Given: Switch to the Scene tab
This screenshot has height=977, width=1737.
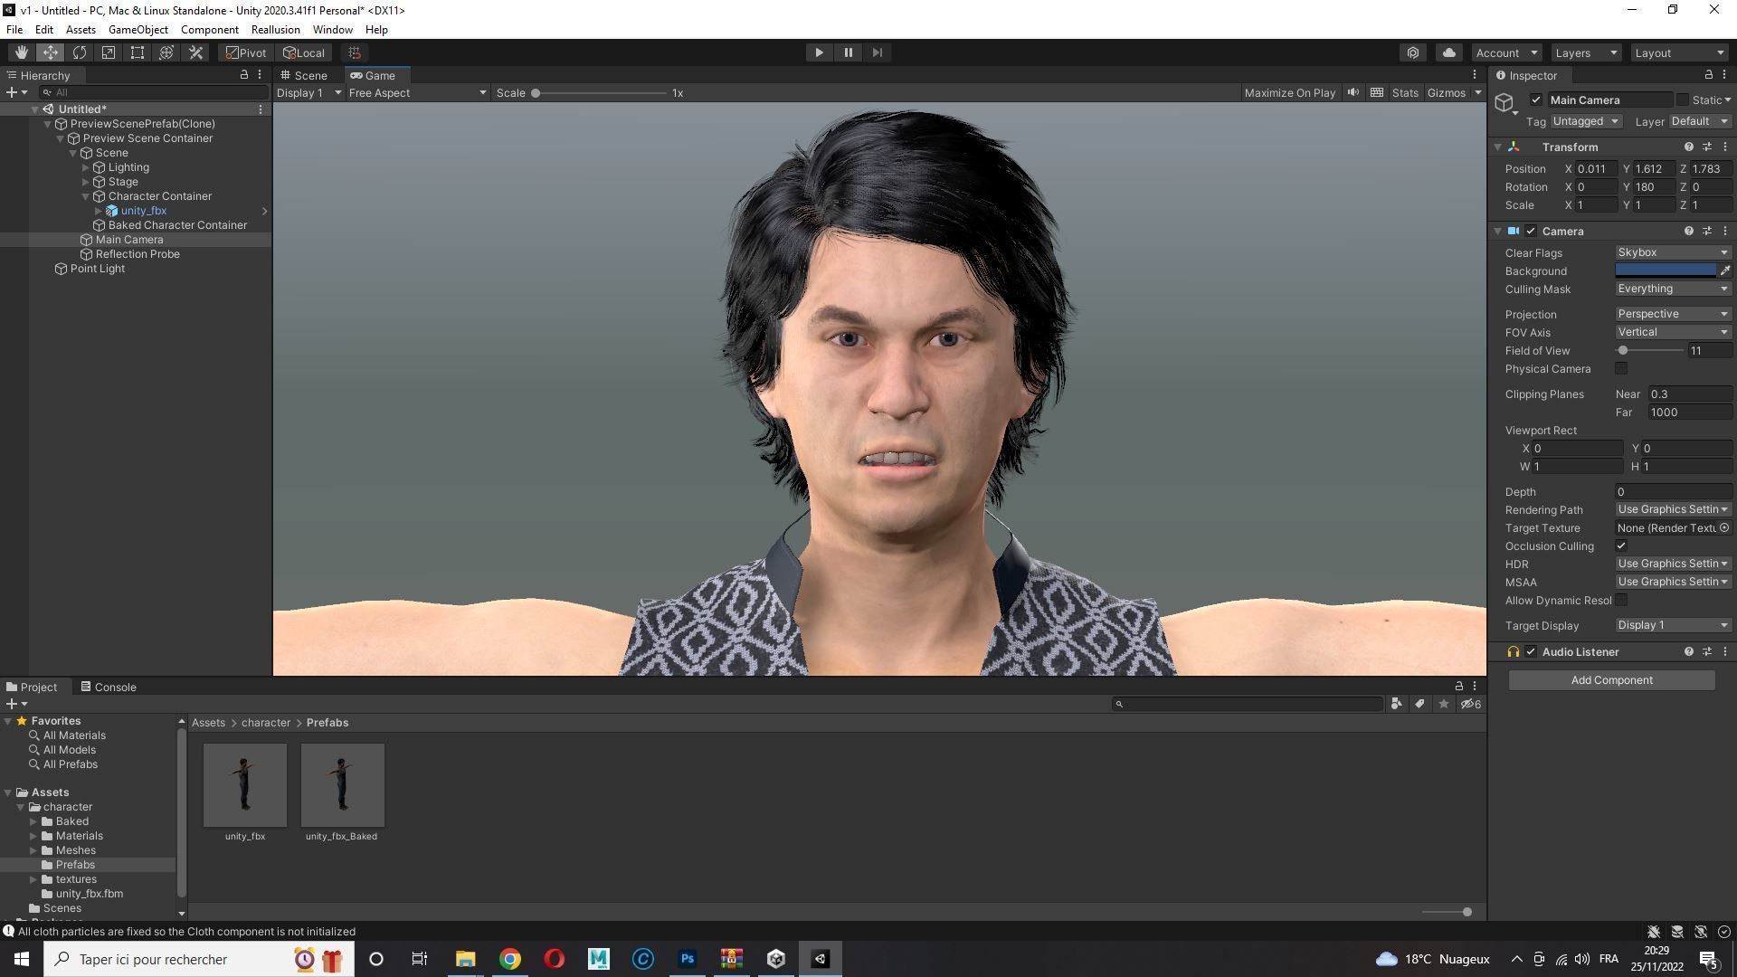Looking at the screenshot, I should coord(303,75).
